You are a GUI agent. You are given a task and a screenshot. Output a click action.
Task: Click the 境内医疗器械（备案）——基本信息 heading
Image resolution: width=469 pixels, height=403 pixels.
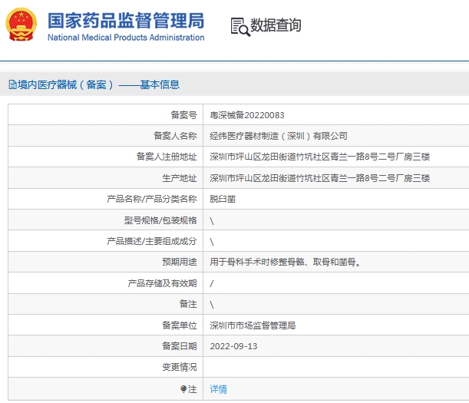point(98,84)
